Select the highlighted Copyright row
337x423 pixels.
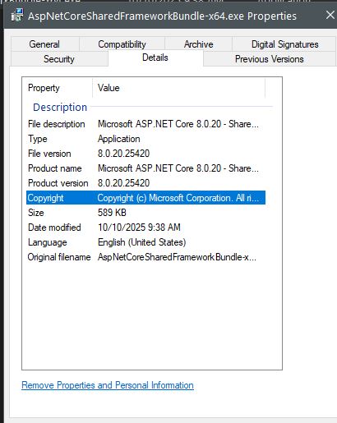(x=145, y=198)
